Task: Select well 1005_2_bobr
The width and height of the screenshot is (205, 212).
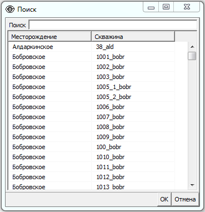Action: click(x=114, y=97)
